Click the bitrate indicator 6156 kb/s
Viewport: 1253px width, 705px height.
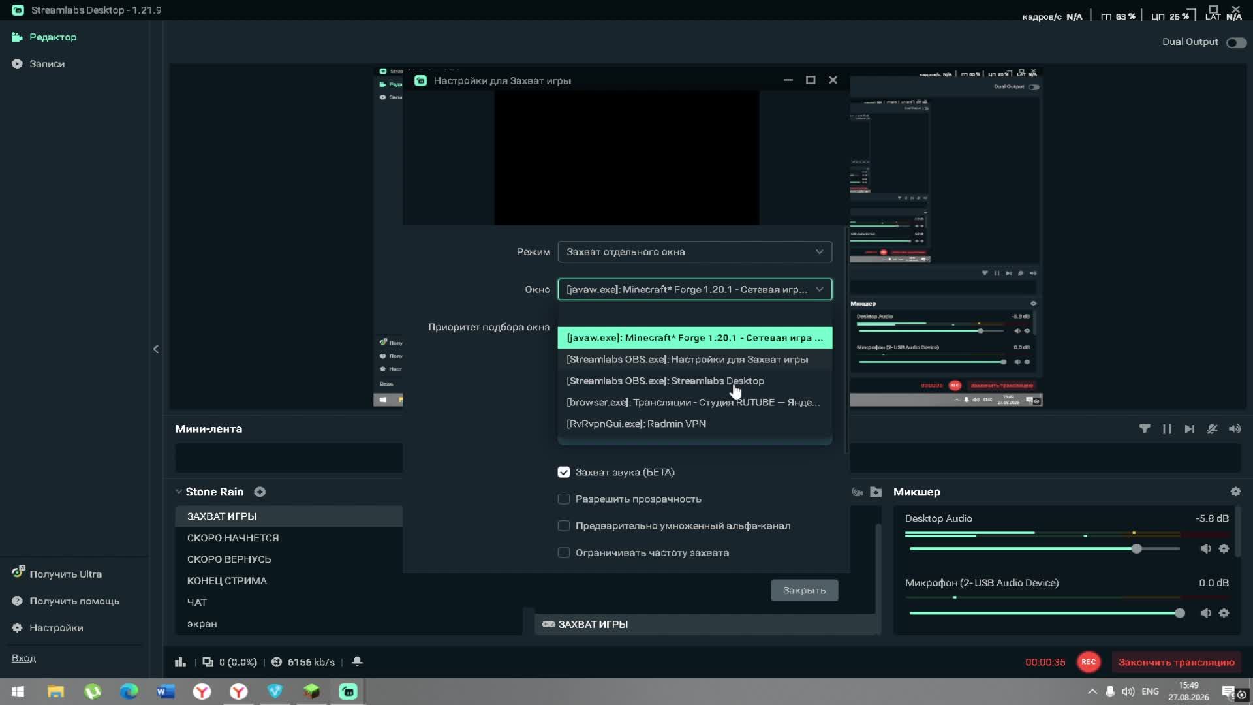click(x=303, y=662)
